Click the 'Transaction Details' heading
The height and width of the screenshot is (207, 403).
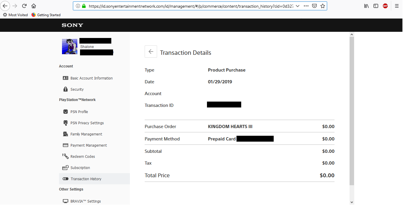tap(186, 53)
